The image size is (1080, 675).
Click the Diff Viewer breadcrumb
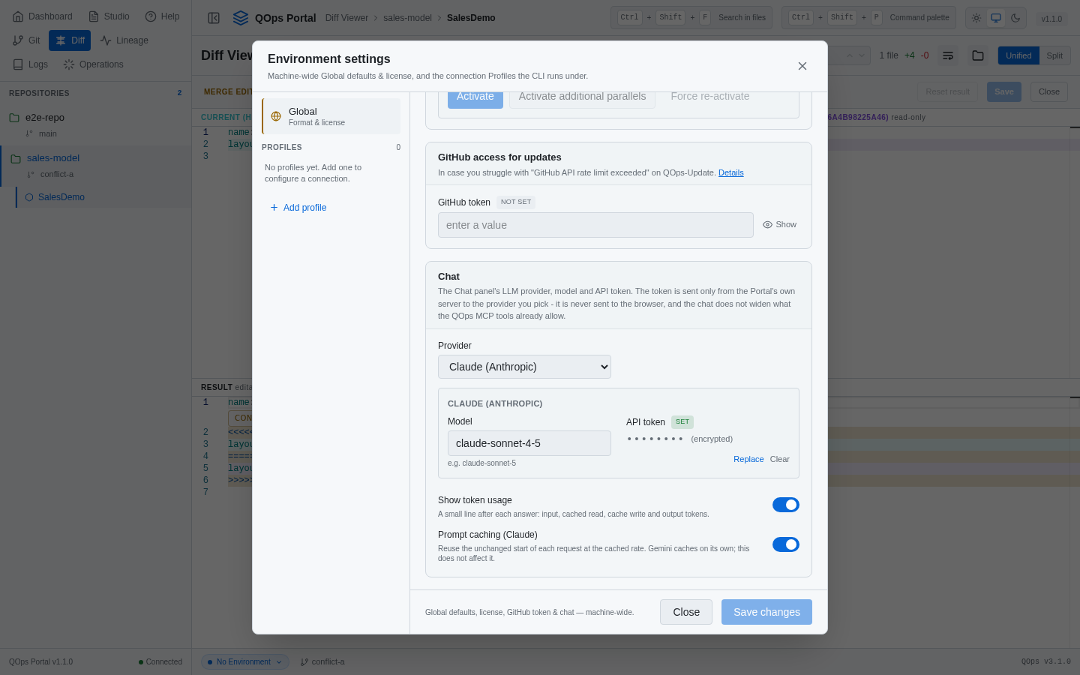346,18
